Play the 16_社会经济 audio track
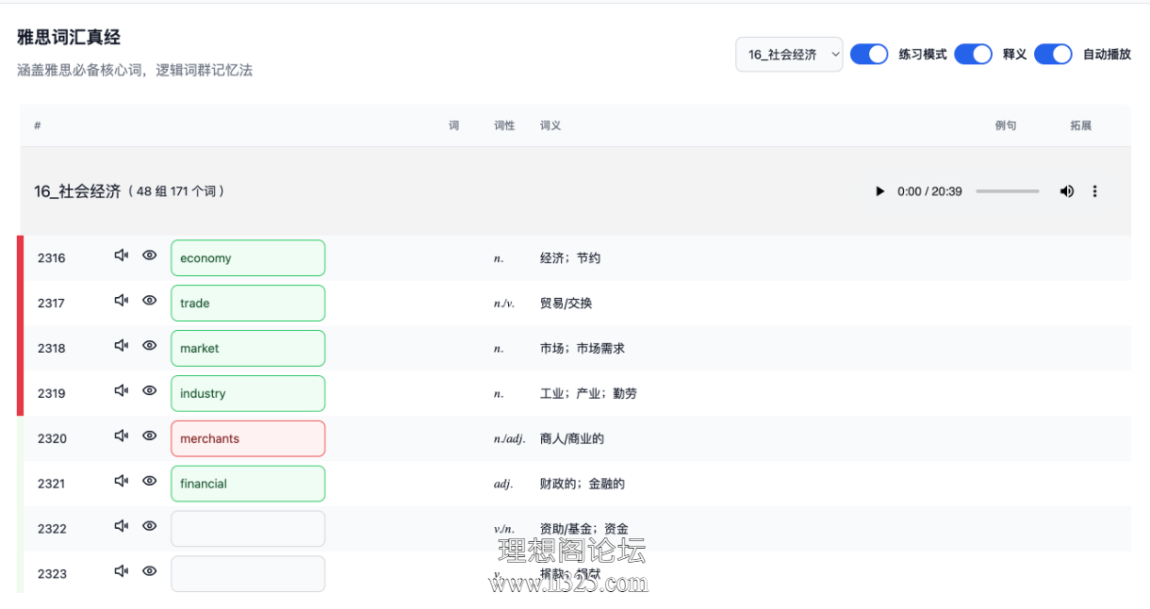Image resolution: width=1150 pixels, height=609 pixels. pos(879,191)
